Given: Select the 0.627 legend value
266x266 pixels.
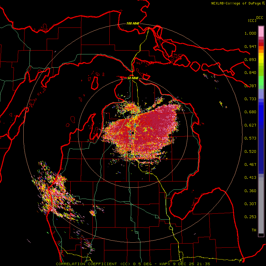Looking at the screenshot, I should point(250,125).
